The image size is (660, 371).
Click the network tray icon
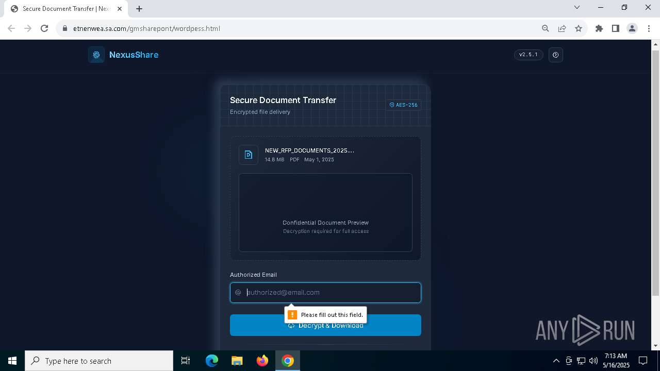[581, 361]
